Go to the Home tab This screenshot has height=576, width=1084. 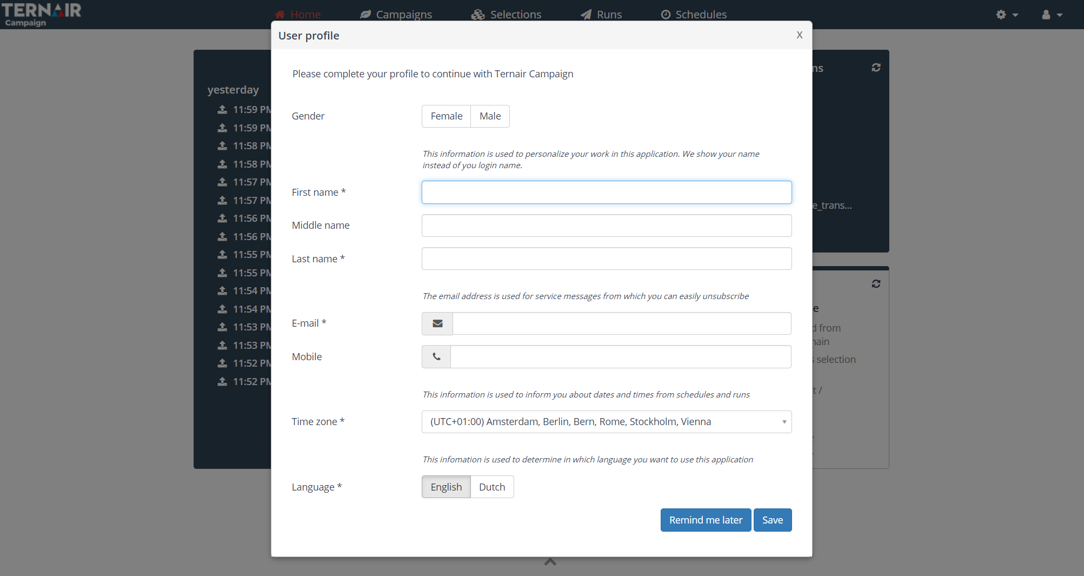click(x=298, y=15)
